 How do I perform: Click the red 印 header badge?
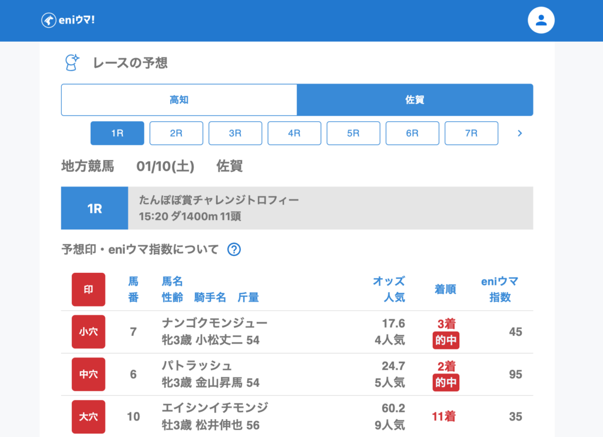tap(88, 289)
